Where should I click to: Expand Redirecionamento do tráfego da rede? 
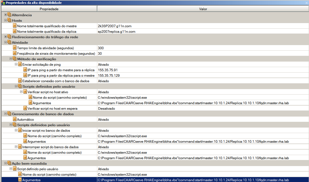pyautogui.click(x=6, y=37)
